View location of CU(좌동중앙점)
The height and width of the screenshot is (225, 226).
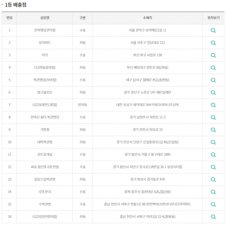213,68
